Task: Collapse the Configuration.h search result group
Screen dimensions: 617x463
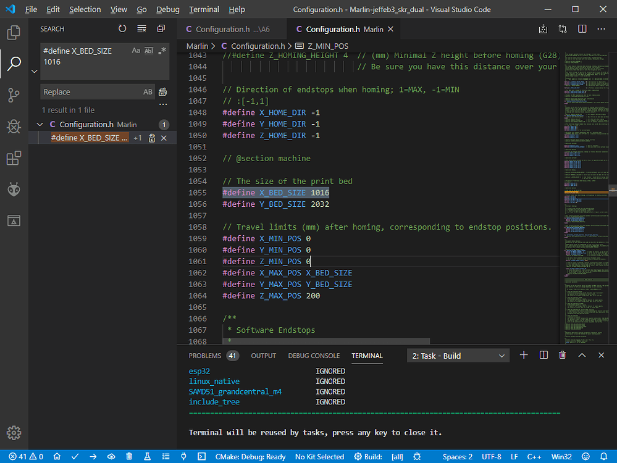Action: (39, 124)
